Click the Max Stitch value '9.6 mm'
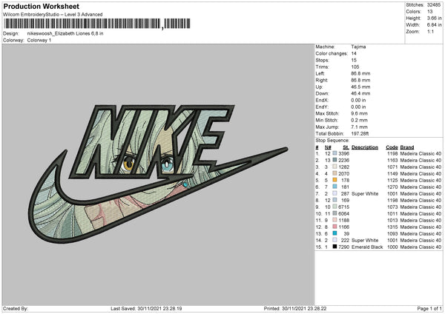 (359, 113)
